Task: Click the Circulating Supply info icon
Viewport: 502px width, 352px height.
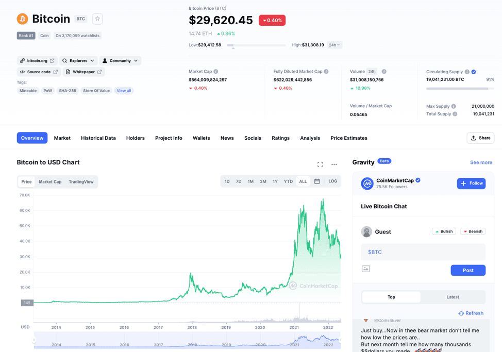Action: (x=467, y=72)
